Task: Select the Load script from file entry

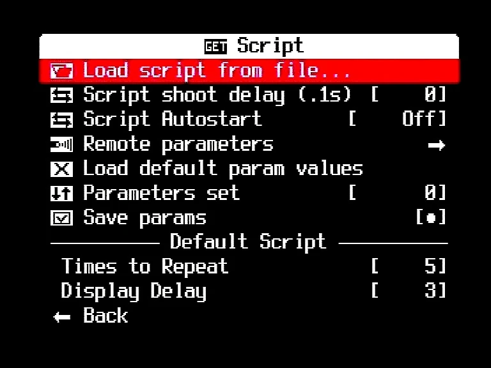Action: [217, 70]
